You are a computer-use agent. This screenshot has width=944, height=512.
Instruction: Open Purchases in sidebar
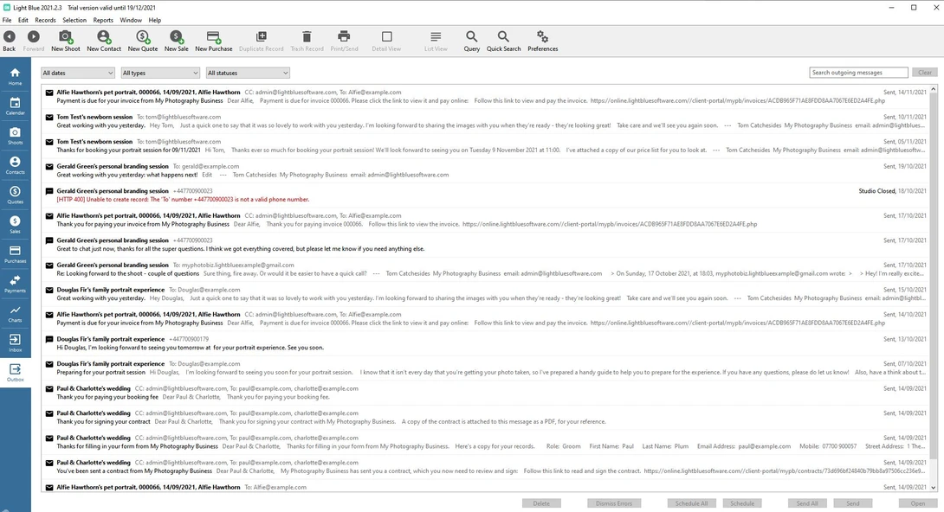[x=15, y=254]
